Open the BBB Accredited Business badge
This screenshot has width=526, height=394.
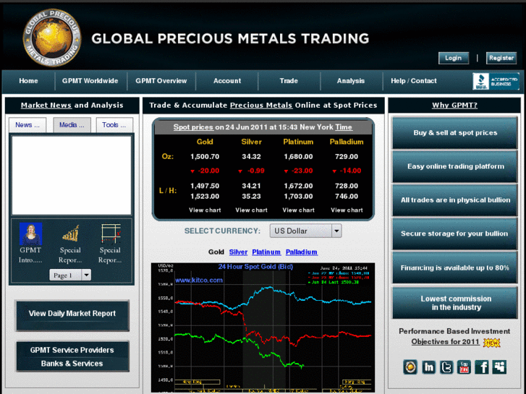[x=496, y=81]
